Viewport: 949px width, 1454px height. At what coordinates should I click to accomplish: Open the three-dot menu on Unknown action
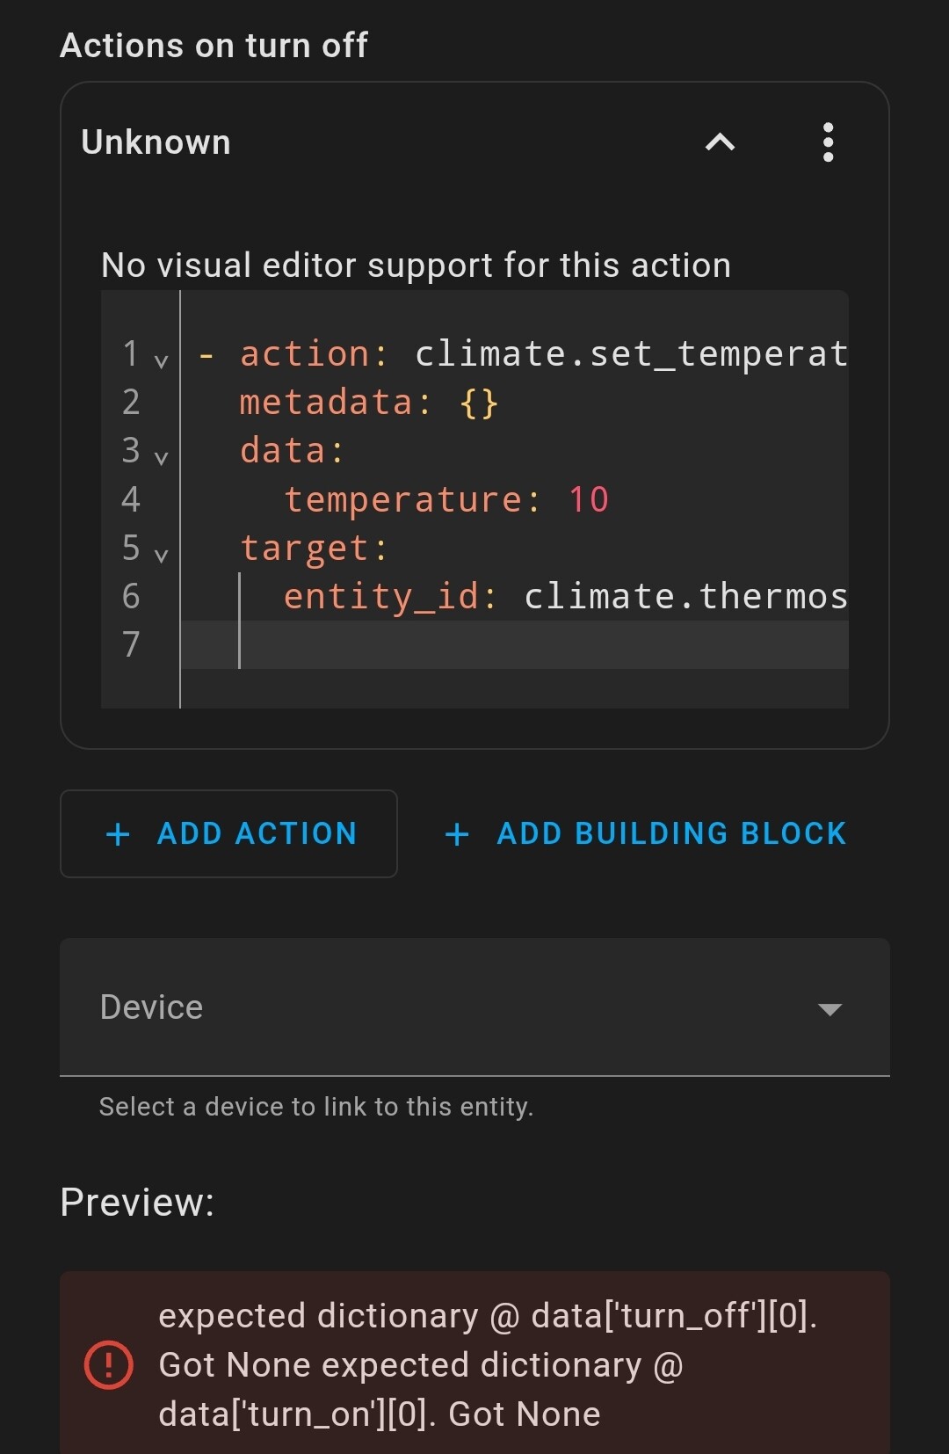(828, 142)
